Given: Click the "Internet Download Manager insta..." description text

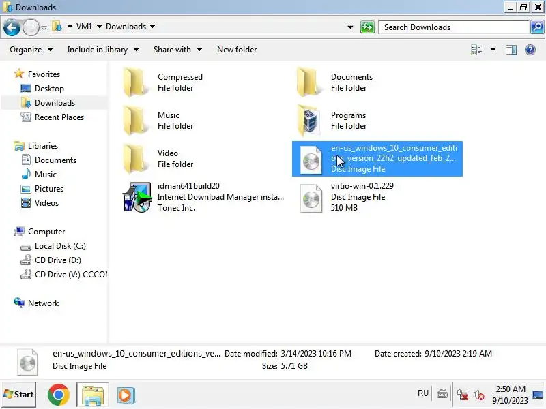Looking at the screenshot, I should pos(220,197).
